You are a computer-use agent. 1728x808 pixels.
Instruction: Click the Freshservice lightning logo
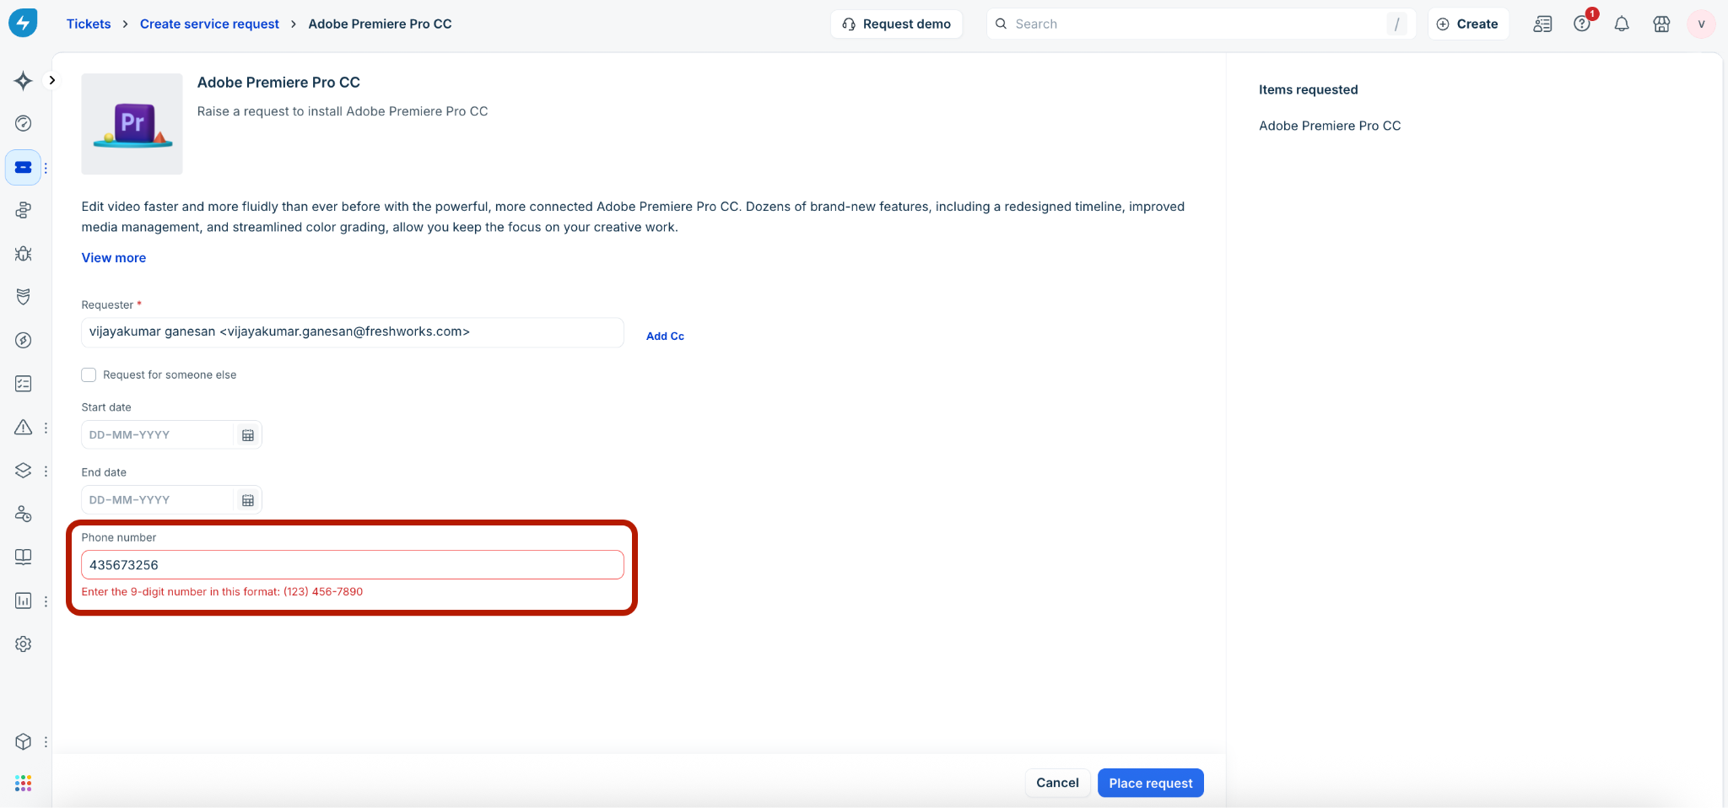point(23,23)
